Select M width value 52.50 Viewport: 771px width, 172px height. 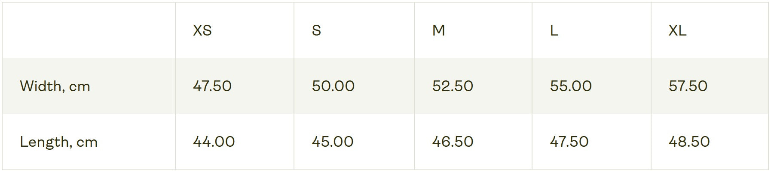pos(453,86)
